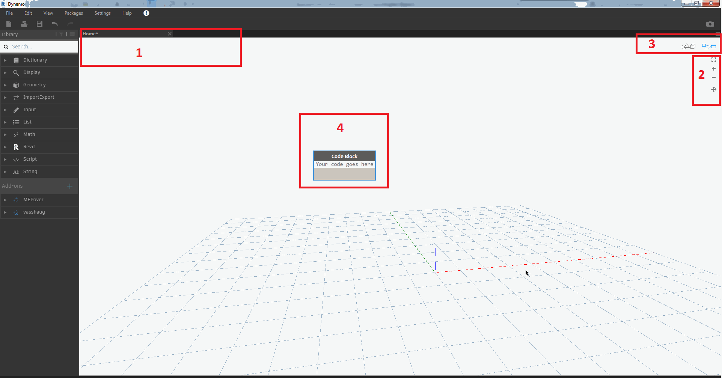Switch to 3D background geometry preview navigation

(689, 47)
